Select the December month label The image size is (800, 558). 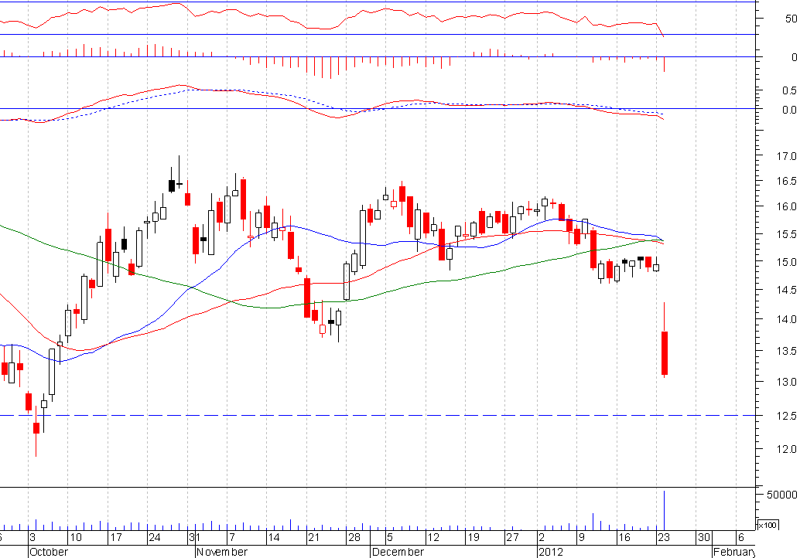point(398,552)
